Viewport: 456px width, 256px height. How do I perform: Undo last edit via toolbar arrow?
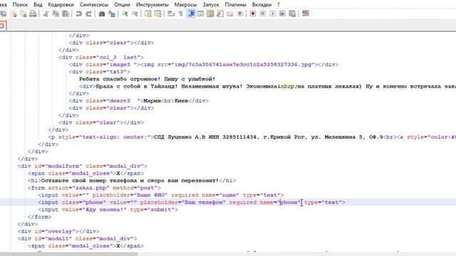click(x=78, y=14)
